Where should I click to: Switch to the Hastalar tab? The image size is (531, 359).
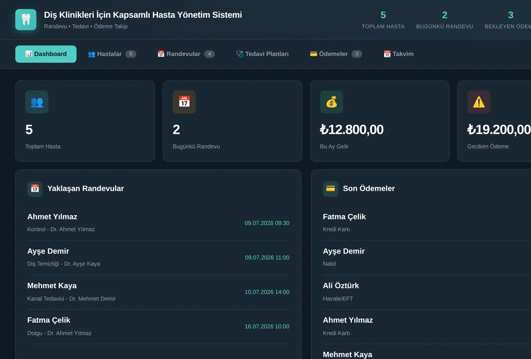pyautogui.click(x=112, y=54)
